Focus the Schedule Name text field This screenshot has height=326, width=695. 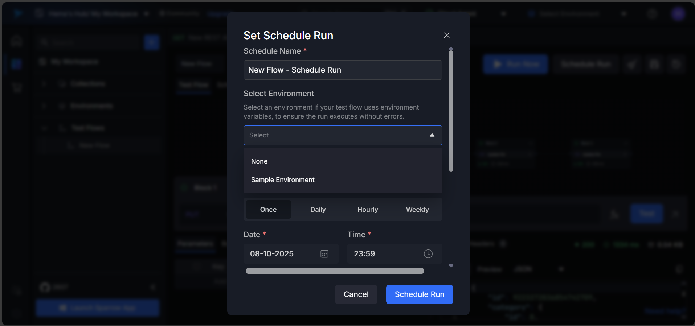(x=343, y=70)
